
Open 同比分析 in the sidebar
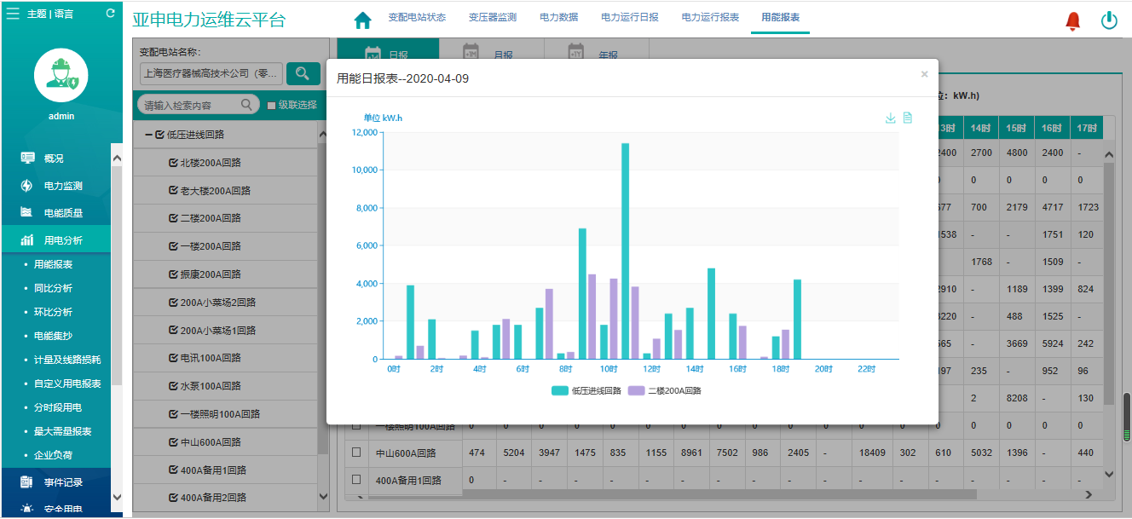(x=53, y=288)
